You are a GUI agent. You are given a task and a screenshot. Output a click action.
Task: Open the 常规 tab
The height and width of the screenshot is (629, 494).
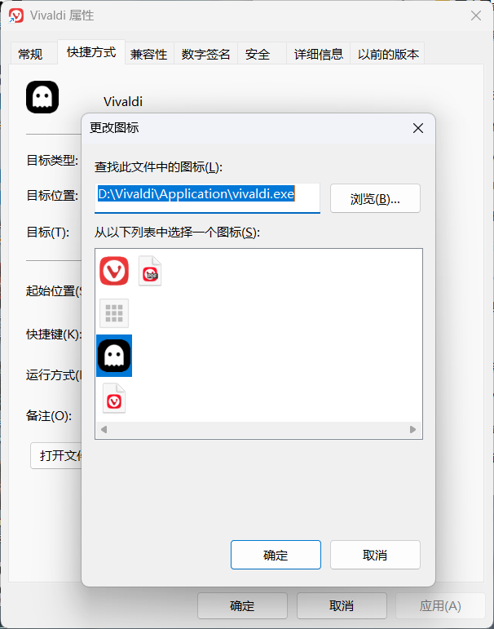[30, 54]
